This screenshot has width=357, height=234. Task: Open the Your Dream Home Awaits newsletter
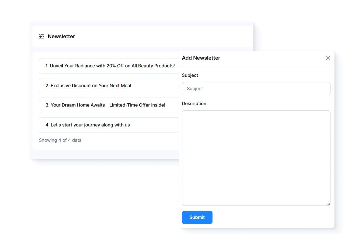pyautogui.click(x=108, y=105)
